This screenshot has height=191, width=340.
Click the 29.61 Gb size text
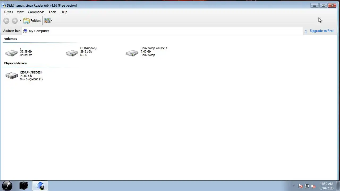(86, 51)
